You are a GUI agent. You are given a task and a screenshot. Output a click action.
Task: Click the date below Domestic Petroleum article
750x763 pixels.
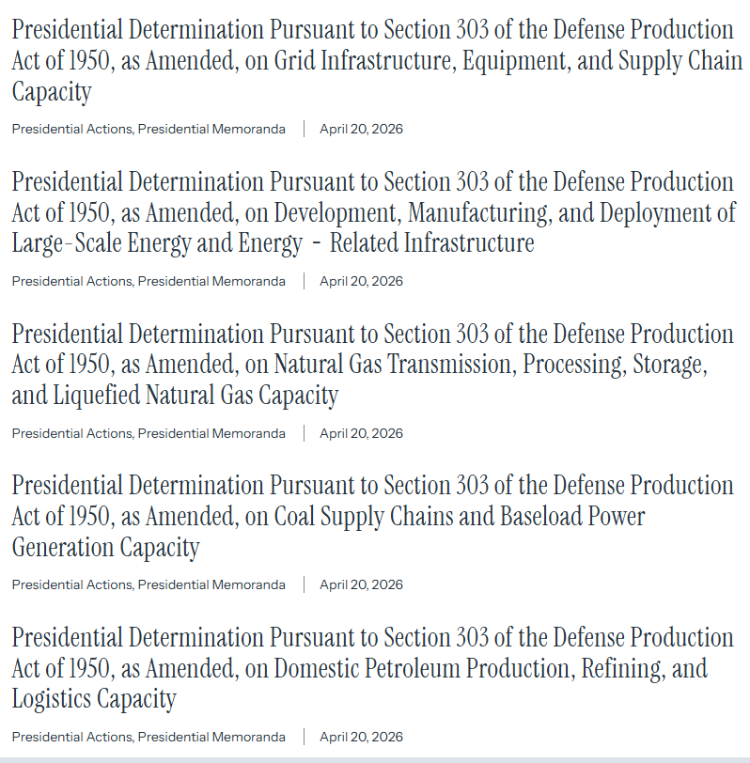point(361,737)
